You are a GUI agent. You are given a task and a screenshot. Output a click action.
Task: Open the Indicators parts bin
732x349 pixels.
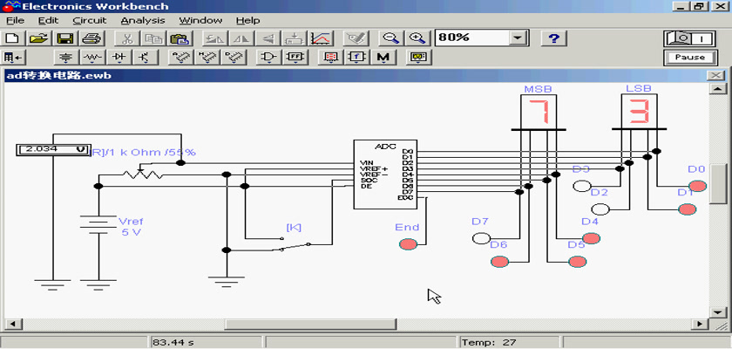pyautogui.click(x=330, y=58)
